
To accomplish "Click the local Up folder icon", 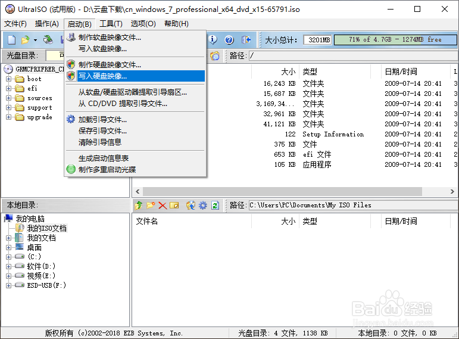I will 139,206.
